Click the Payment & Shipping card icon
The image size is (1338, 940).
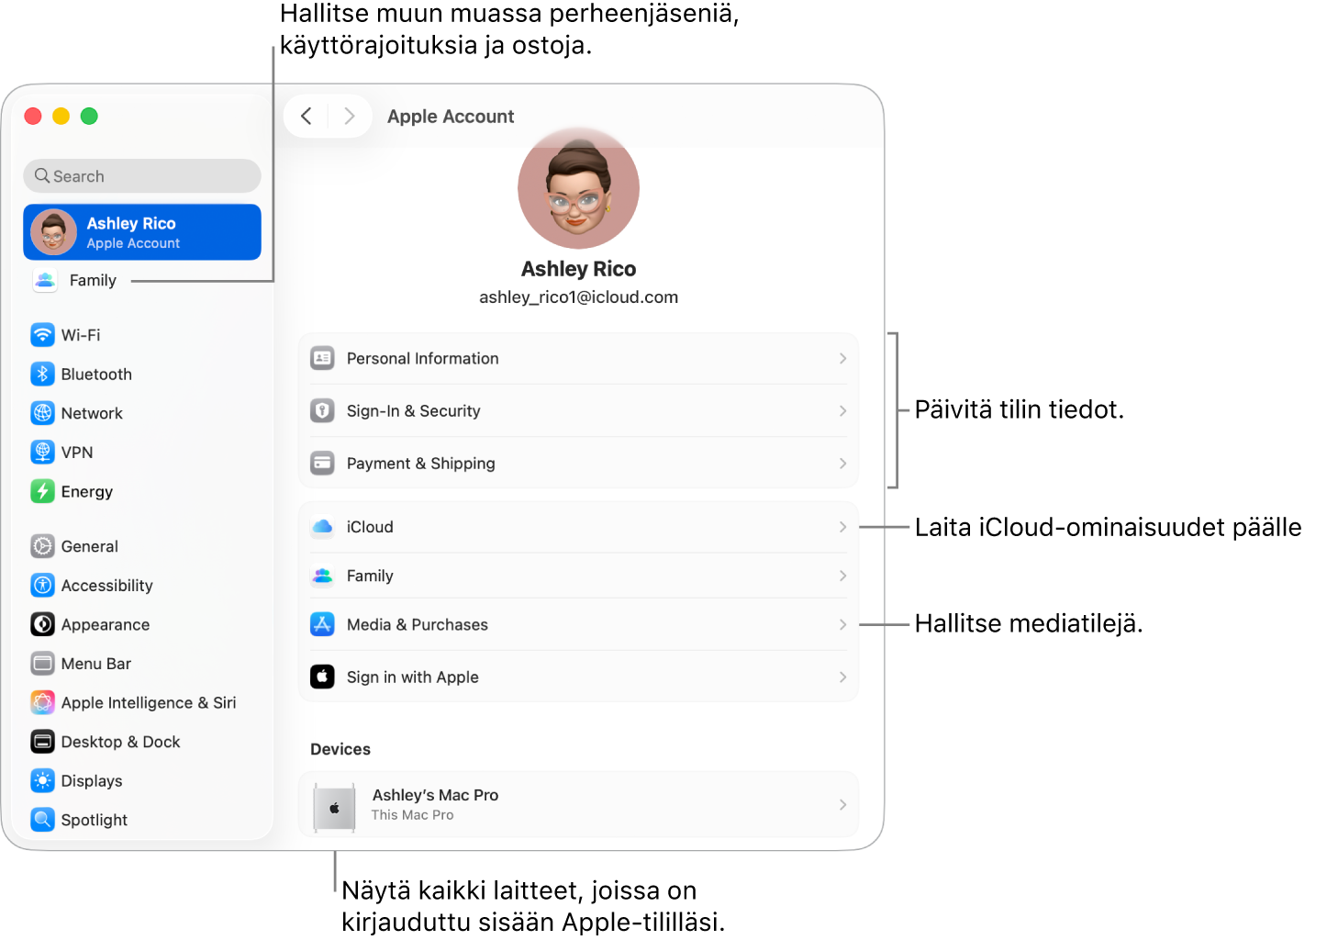tap(322, 463)
